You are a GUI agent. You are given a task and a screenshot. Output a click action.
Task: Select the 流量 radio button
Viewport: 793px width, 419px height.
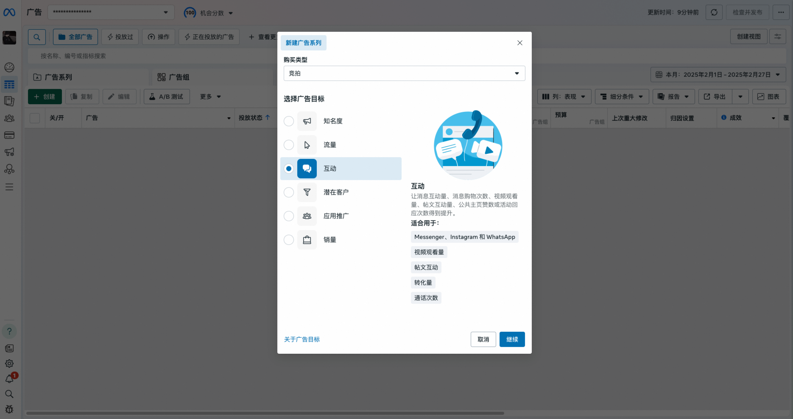pyautogui.click(x=289, y=145)
